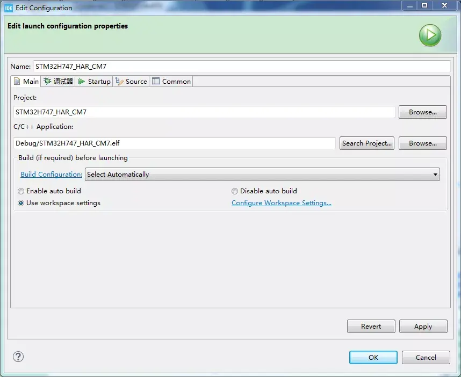The width and height of the screenshot is (461, 377).
Task: Click the Revert button
Action: (371, 327)
